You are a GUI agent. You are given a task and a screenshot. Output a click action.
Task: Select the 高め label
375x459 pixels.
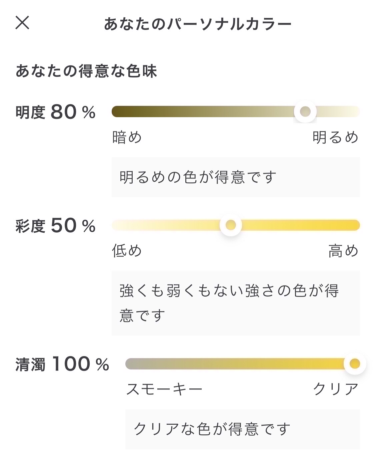(343, 251)
